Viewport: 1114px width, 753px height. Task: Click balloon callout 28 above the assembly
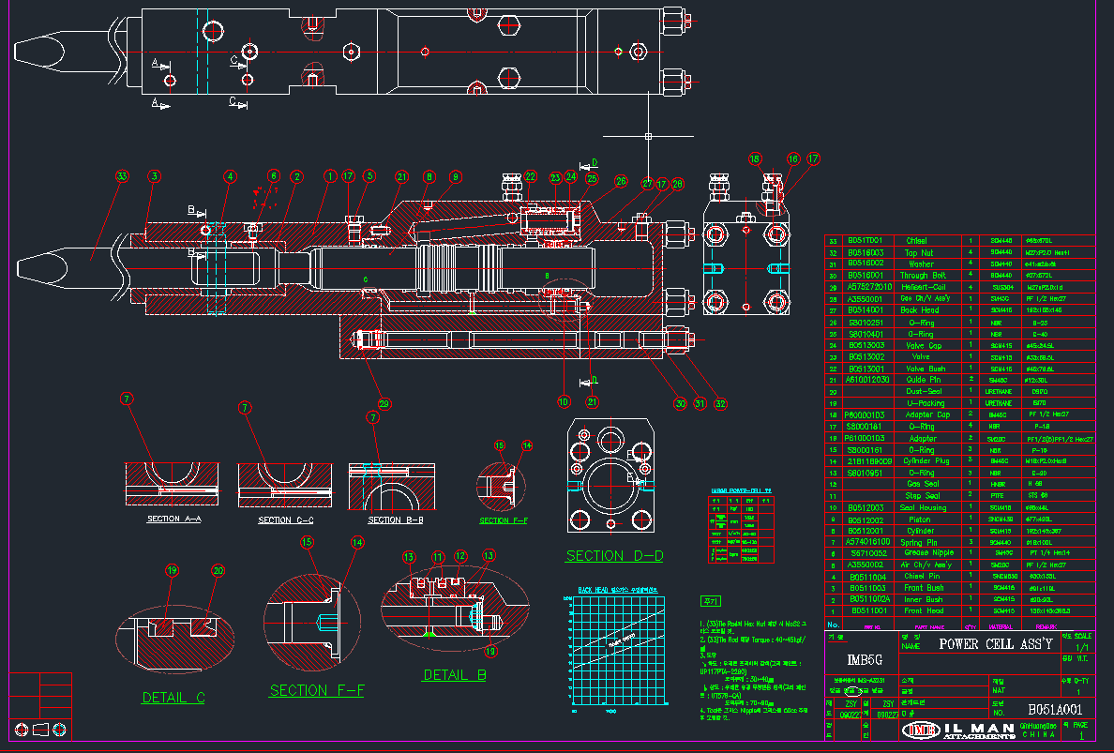(678, 184)
